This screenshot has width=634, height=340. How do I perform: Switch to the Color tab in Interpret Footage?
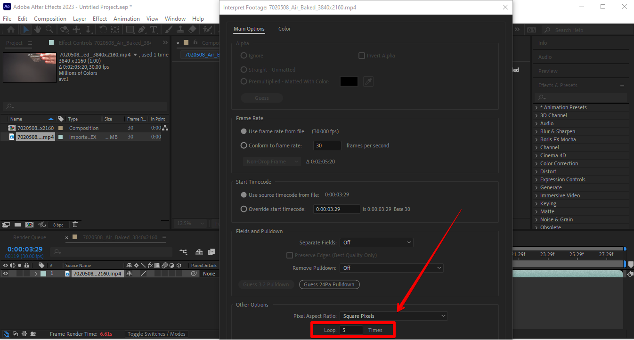284,29
